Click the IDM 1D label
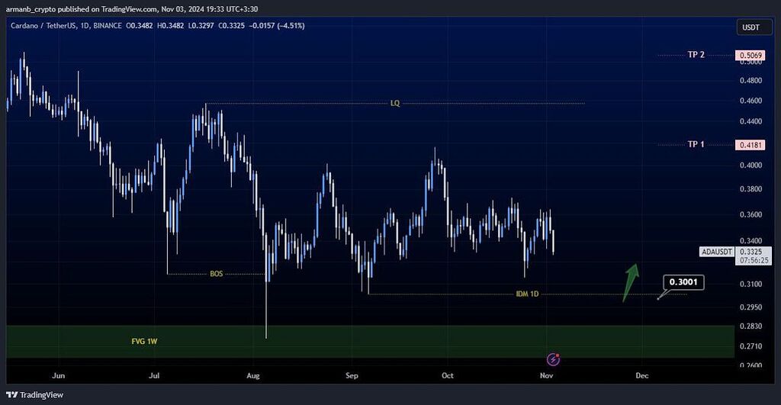 [527, 294]
